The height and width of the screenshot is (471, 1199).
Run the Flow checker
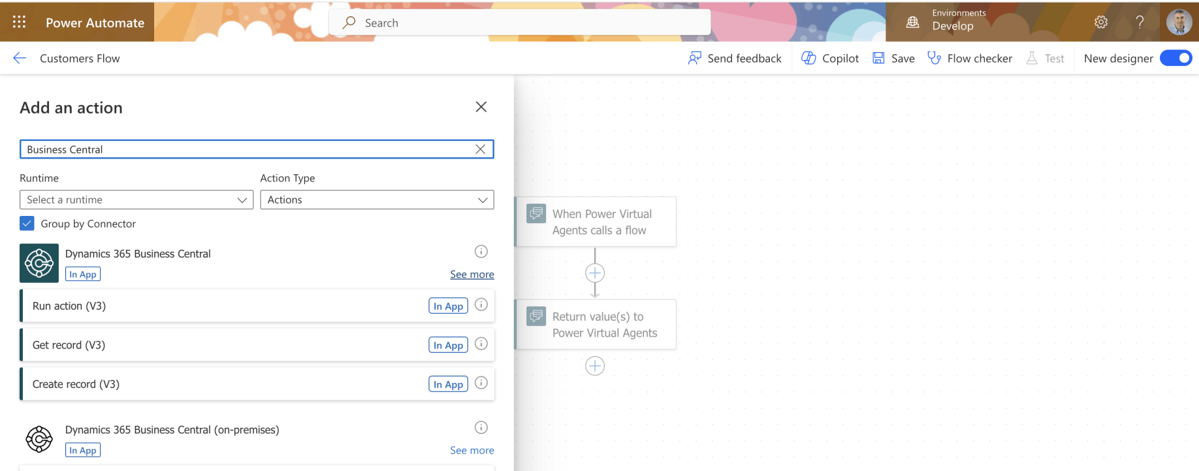coord(970,58)
